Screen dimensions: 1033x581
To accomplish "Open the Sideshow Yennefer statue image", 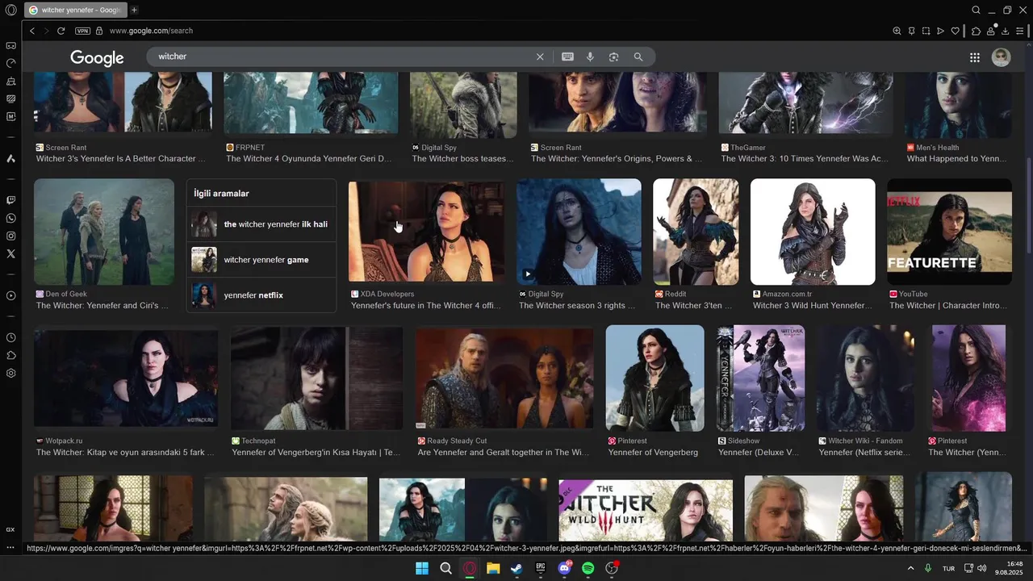I will (x=760, y=378).
